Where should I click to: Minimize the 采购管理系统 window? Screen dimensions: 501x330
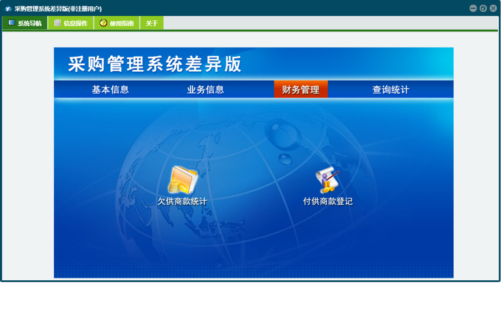pyautogui.click(x=473, y=8)
